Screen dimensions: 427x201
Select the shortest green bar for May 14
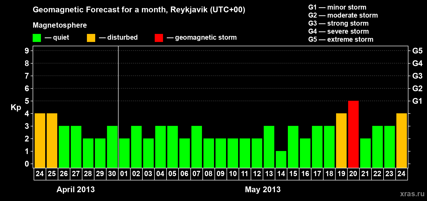[281, 160]
